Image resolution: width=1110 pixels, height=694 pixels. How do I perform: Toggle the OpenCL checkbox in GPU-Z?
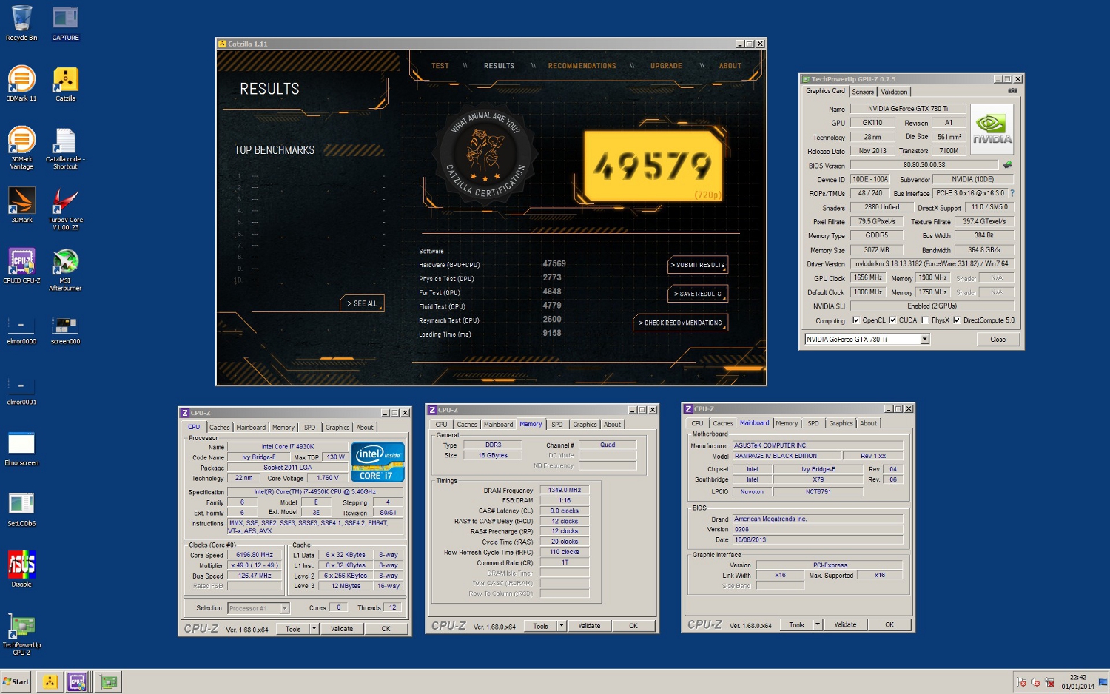coord(856,320)
